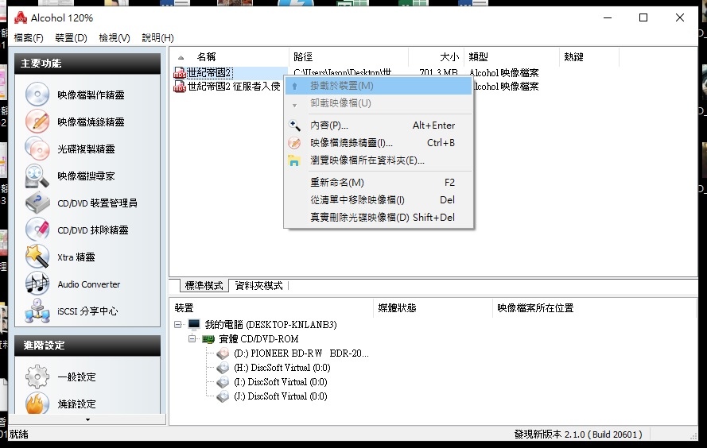Select 世紀帝國2 征服者入侵 file name
The height and width of the screenshot is (448, 707).
[x=234, y=87]
